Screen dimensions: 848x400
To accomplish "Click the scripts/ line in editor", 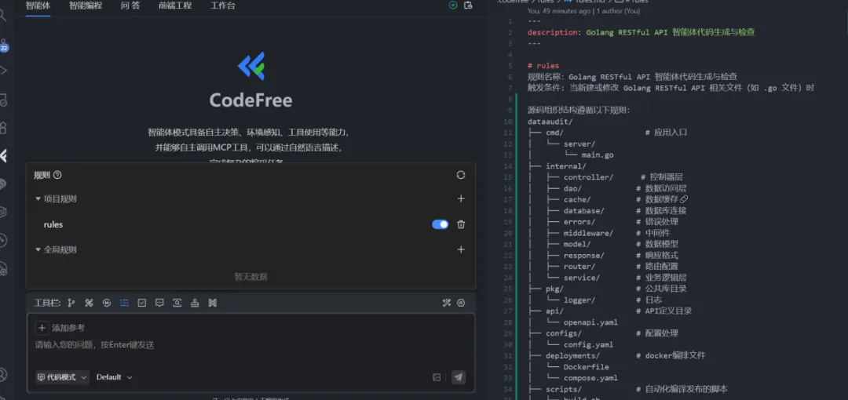I will (x=564, y=389).
